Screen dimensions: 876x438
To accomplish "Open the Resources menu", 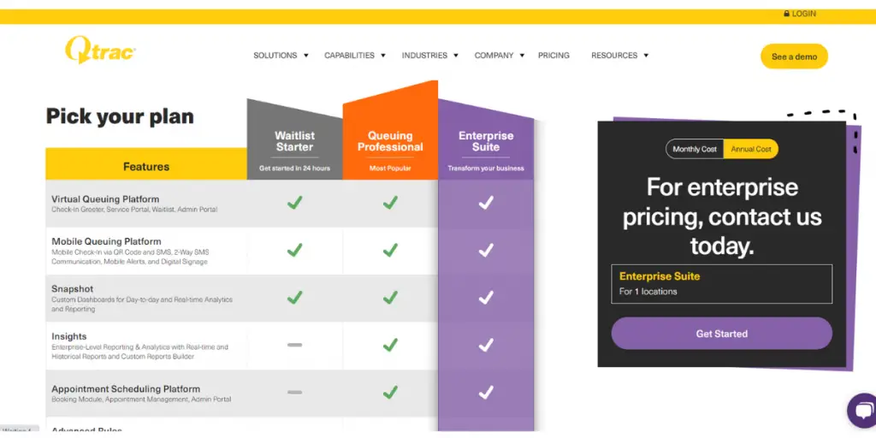I will click(619, 56).
